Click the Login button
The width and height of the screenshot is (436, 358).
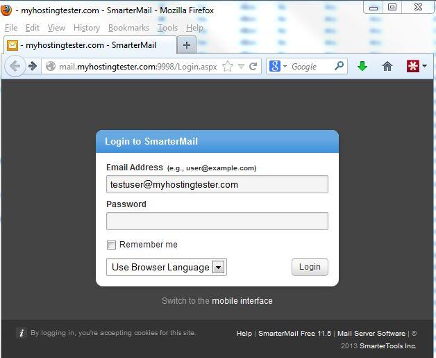(310, 267)
